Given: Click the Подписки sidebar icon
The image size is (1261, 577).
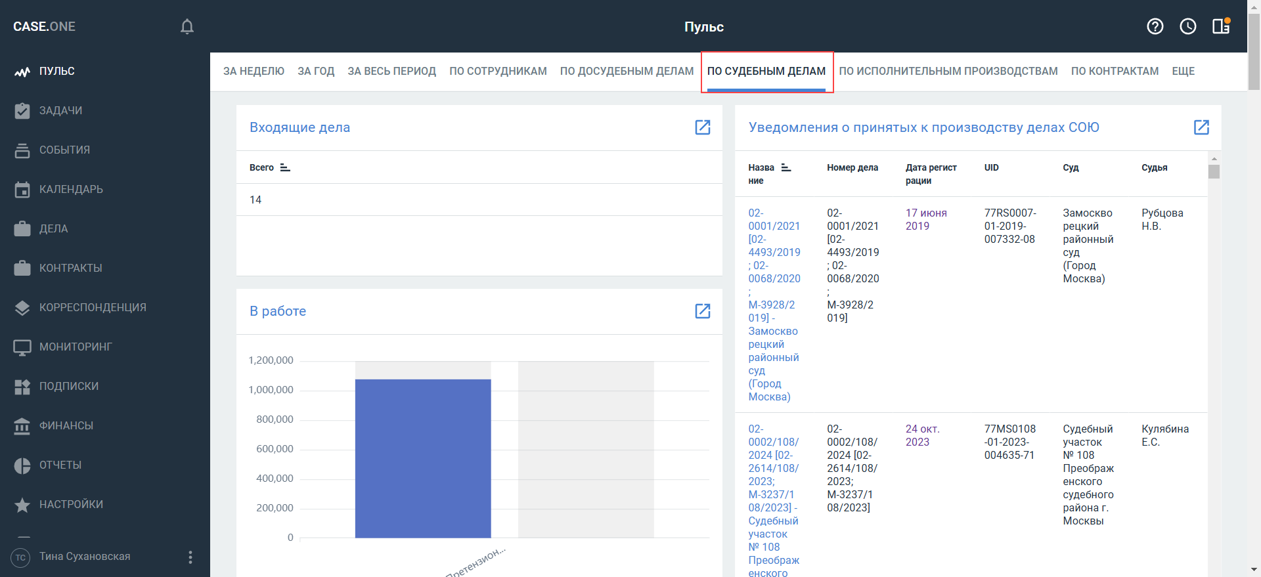Looking at the screenshot, I should tap(22, 387).
